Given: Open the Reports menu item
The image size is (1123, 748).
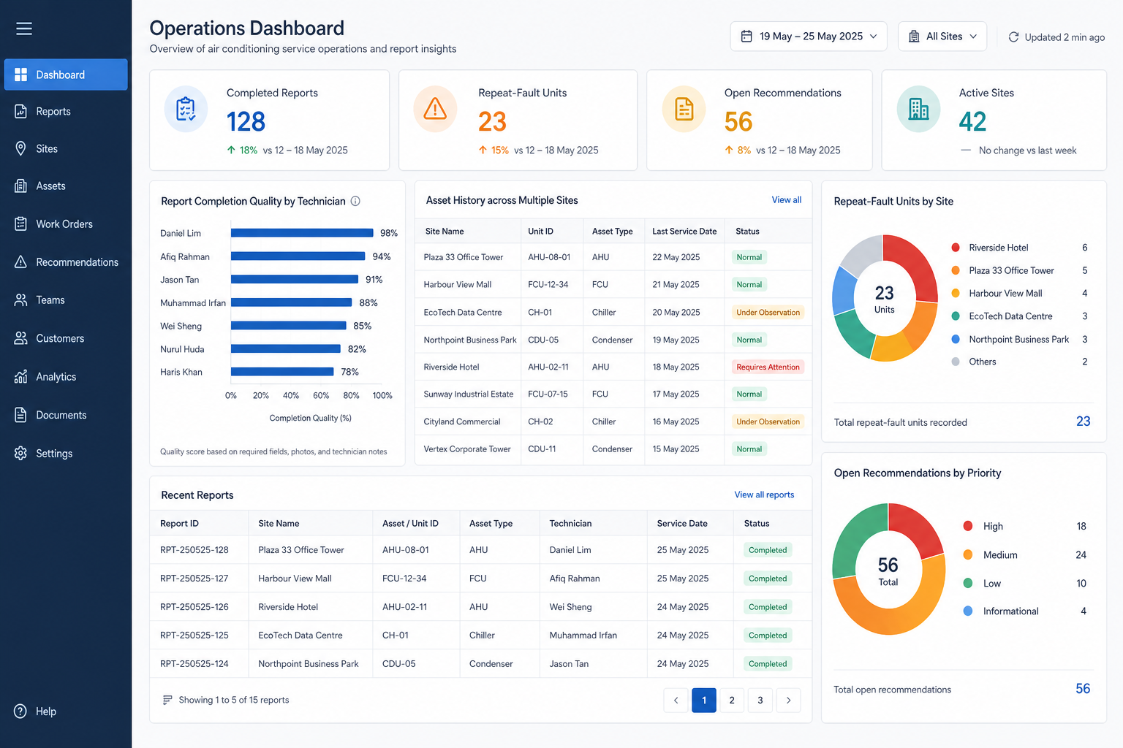Looking at the screenshot, I should [x=66, y=111].
